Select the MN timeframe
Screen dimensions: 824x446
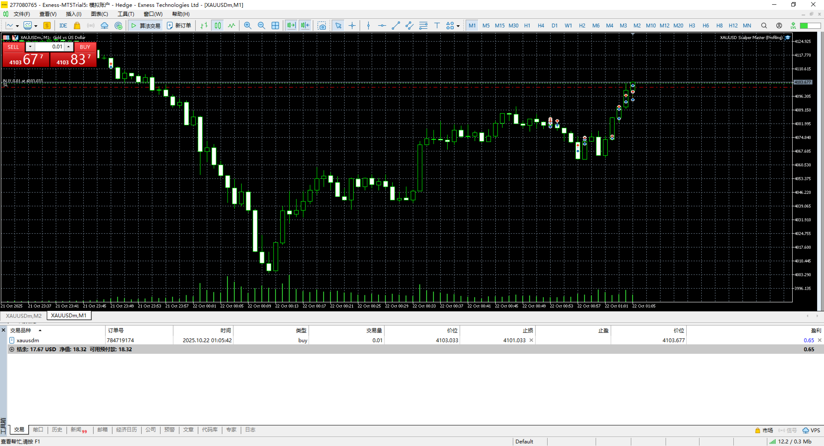(x=747, y=26)
